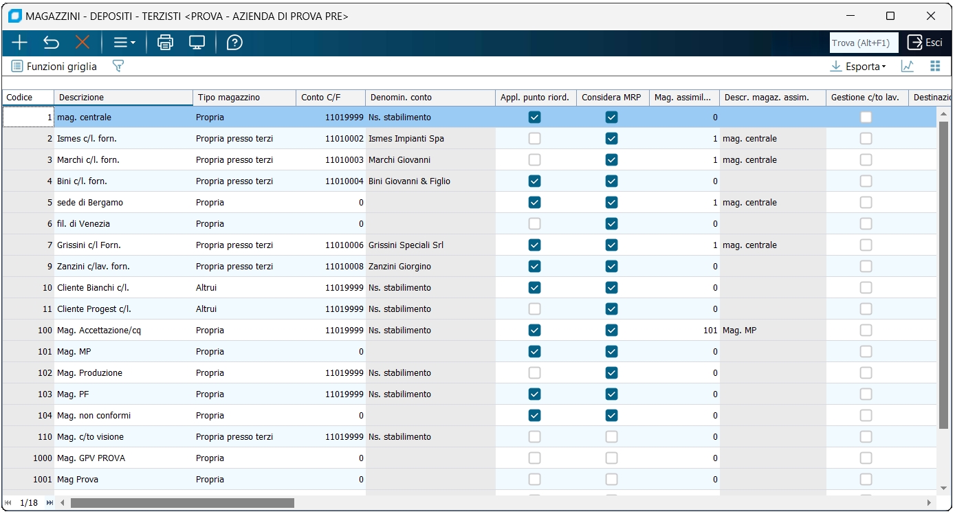This screenshot has height=514, width=955.
Task: Click the undo arrow icon in toolbar
Action: coord(51,43)
